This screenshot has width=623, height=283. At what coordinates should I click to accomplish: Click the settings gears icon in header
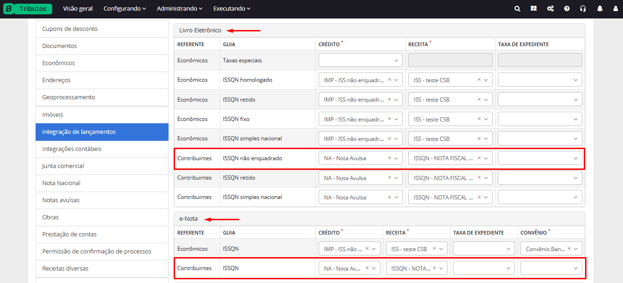tap(550, 9)
